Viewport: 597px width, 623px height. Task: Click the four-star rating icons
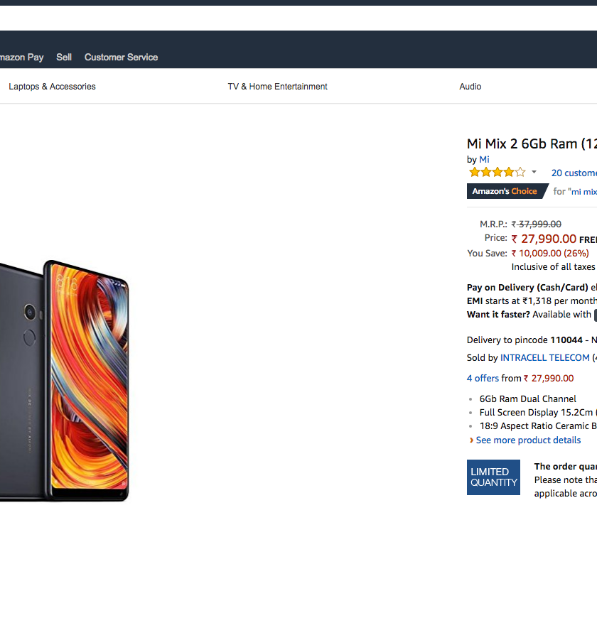(497, 173)
